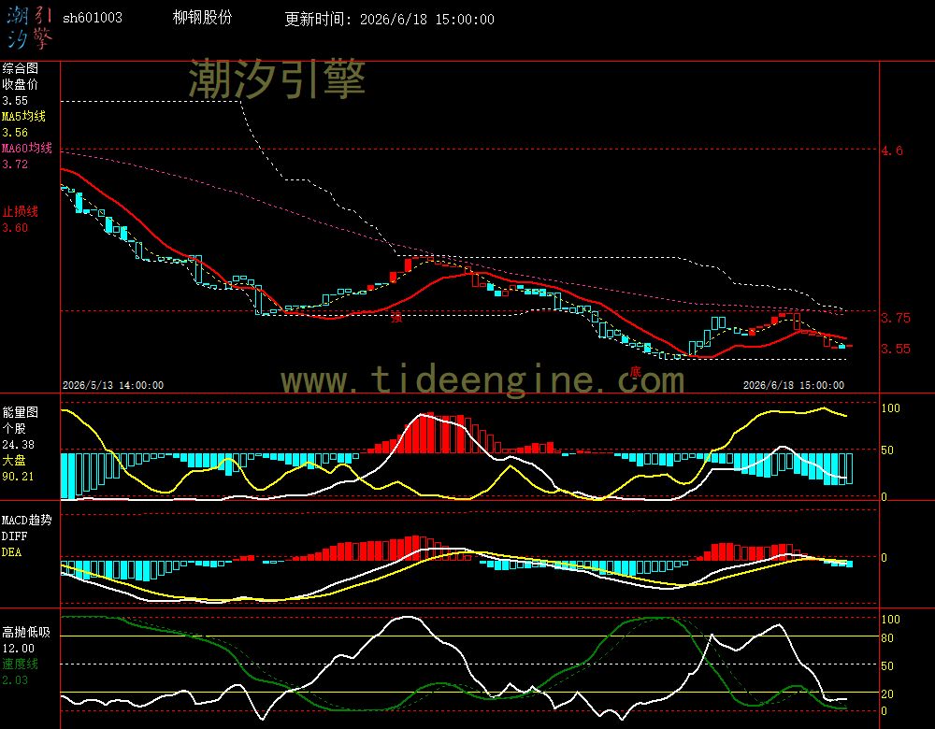Click the MA60均线 legend label
Image resolution: width=935 pixels, height=729 pixels.
tap(27, 148)
